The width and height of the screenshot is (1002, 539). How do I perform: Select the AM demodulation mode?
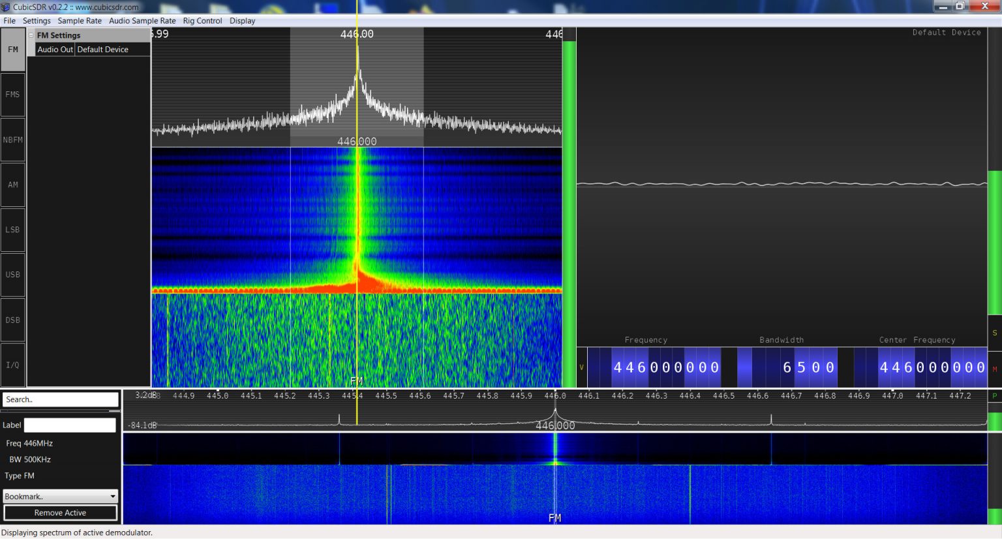(12, 184)
